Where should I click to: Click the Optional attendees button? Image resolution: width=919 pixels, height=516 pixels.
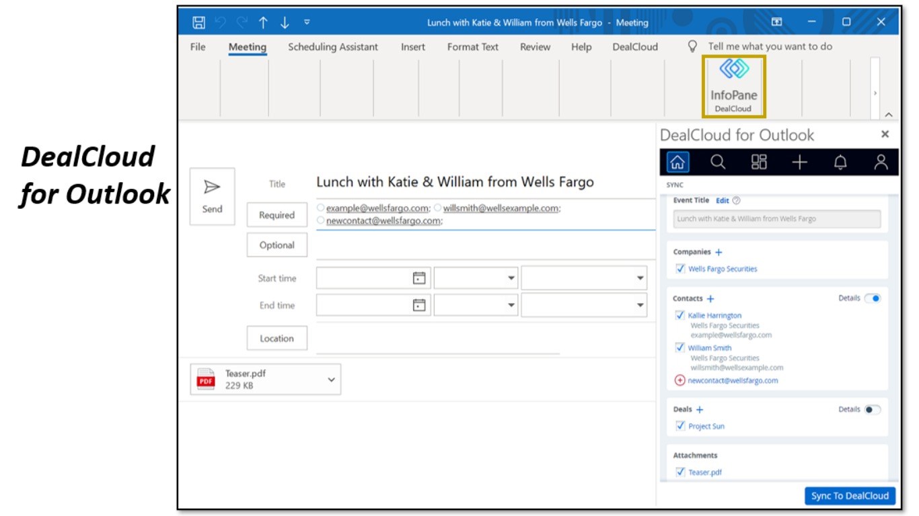click(x=277, y=245)
